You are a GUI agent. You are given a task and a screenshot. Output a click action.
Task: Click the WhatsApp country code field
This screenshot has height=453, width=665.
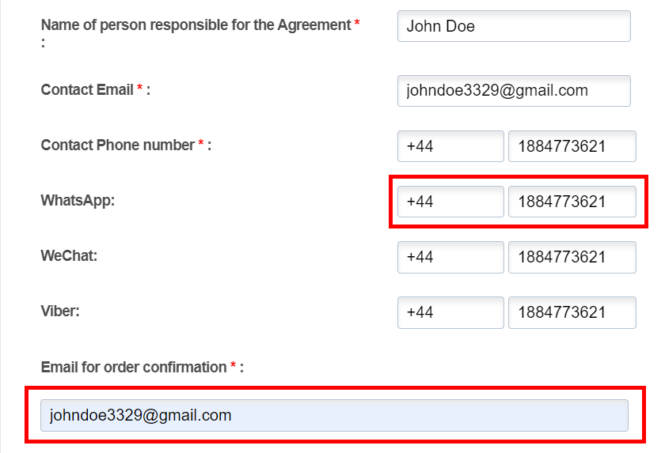450,202
